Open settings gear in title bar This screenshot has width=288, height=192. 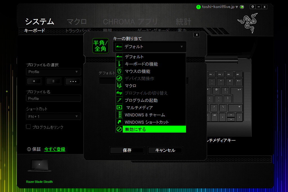pyautogui.click(x=253, y=7)
